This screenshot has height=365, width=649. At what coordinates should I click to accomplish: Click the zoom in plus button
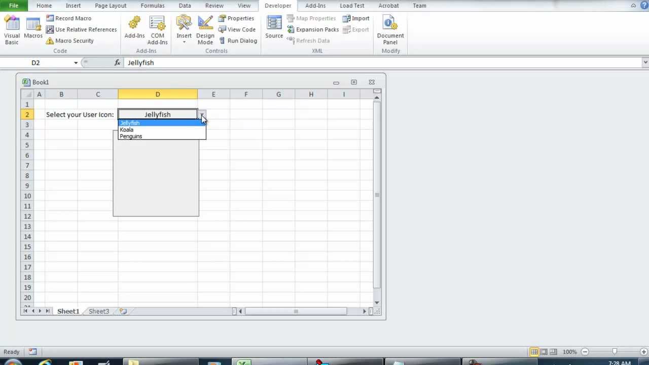pyautogui.click(x=643, y=352)
